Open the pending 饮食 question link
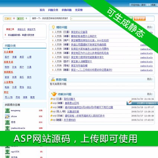This screenshot has height=158, width=158. tap(85, 116)
